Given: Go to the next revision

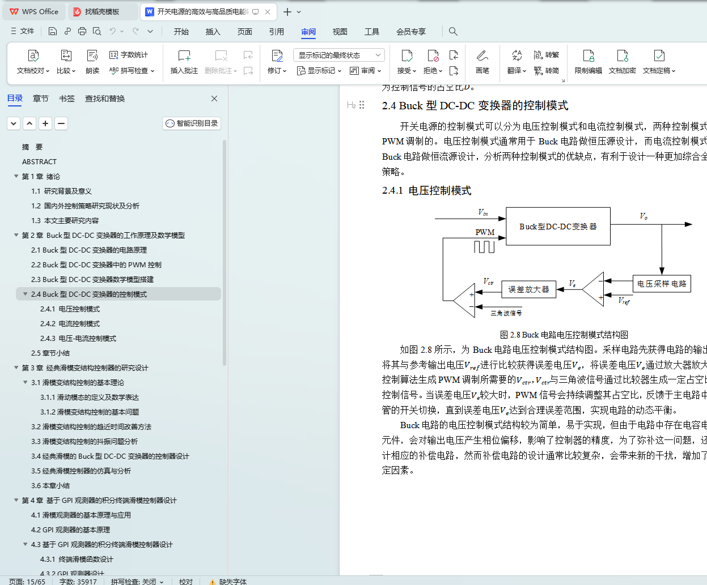Looking at the screenshot, I should pyautogui.click(x=454, y=71).
